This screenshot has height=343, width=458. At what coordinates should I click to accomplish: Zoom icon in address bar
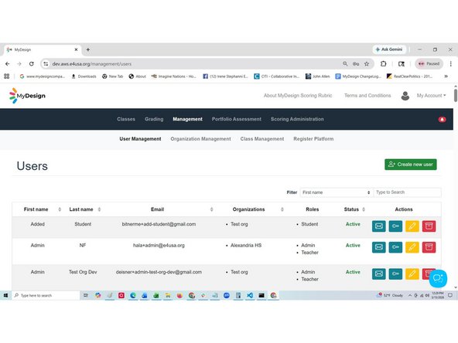tap(345, 64)
